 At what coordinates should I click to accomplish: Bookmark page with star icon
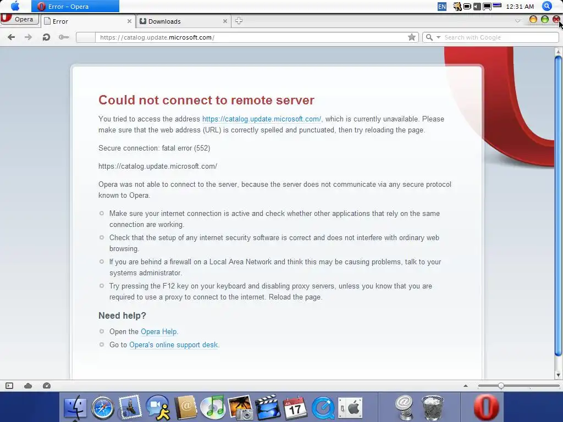pyautogui.click(x=412, y=37)
